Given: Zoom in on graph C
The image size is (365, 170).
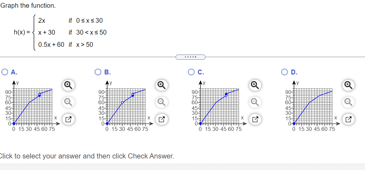Looking at the screenshot, I should click(x=255, y=85).
